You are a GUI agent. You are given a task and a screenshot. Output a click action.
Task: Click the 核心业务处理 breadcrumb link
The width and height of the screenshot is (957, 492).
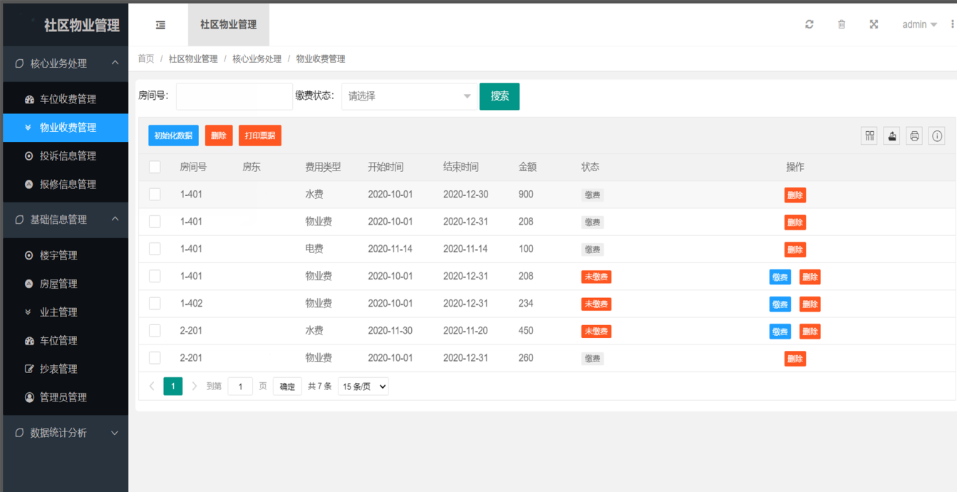pos(257,58)
